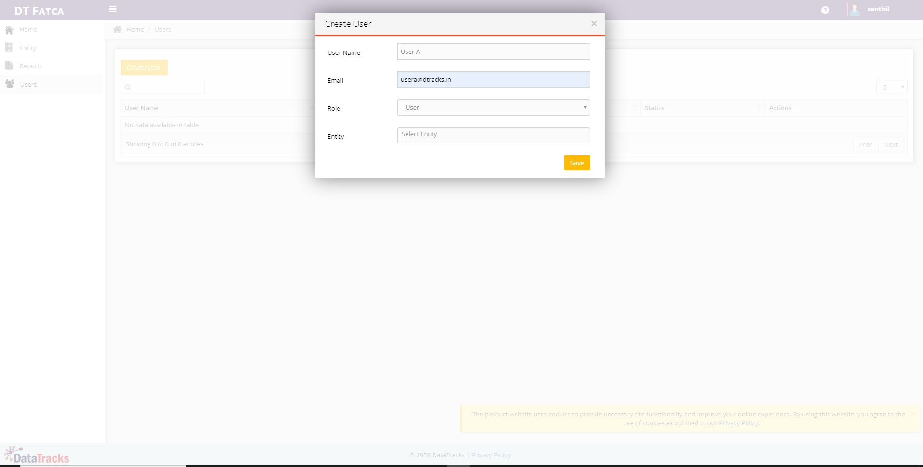Open Users in the sidebar menu
Viewport: 923px width, 467px height.
28,84
